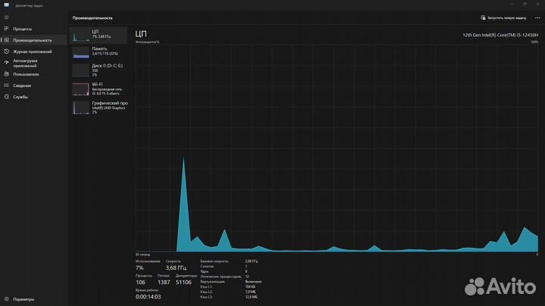This screenshot has height=306, width=545.
Task: Open the Графический процессор GPU entry
Action: coord(99,107)
